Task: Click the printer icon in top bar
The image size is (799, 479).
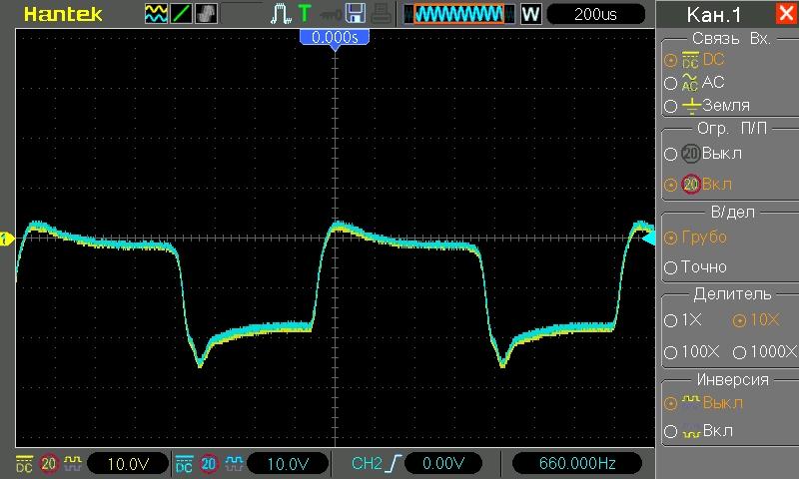Action: pyautogui.click(x=383, y=13)
